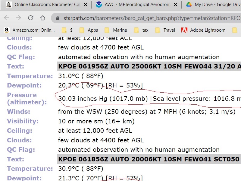Image resolution: width=241 pixels, height=181 pixels.
Task: Switch to My Drive - Google Drive tab
Action: (x=218, y=5)
